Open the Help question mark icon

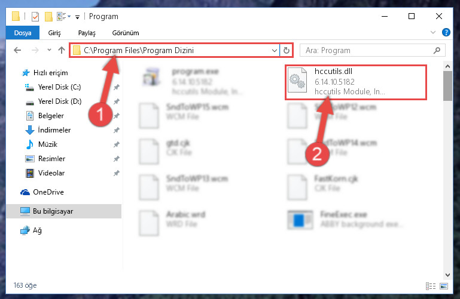[446, 32]
